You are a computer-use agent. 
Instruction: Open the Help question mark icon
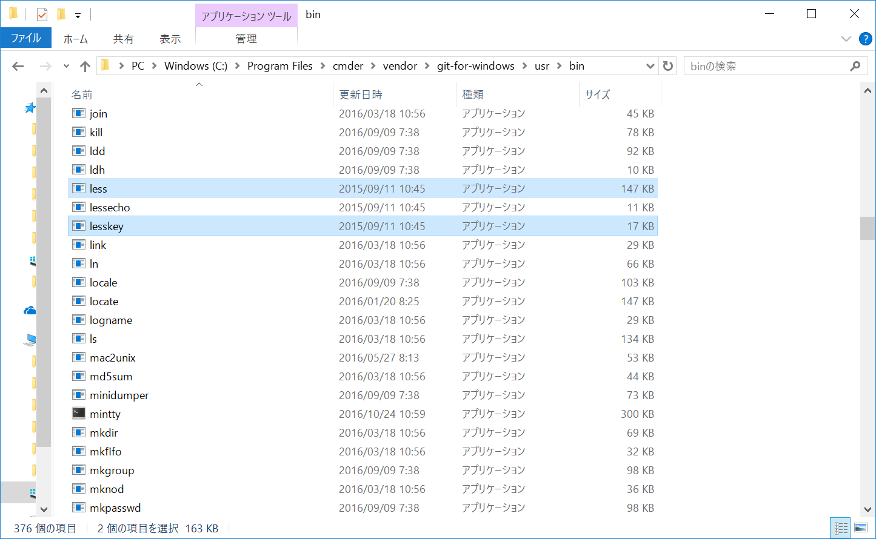pyautogui.click(x=866, y=39)
